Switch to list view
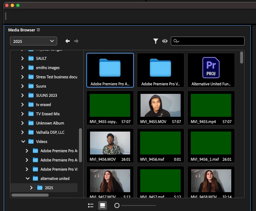256x211 pixels. tap(91, 205)
